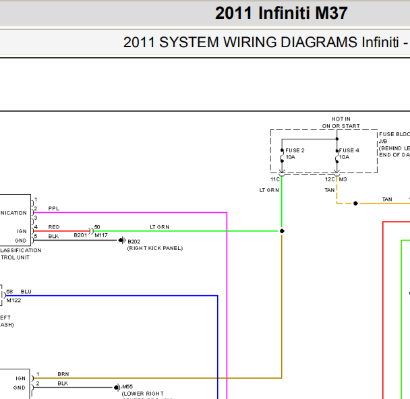This screenshot has width=410, height=399.
Task: Click the FUSE BLOCK J/B description text
Action: (x=394, y=144)
